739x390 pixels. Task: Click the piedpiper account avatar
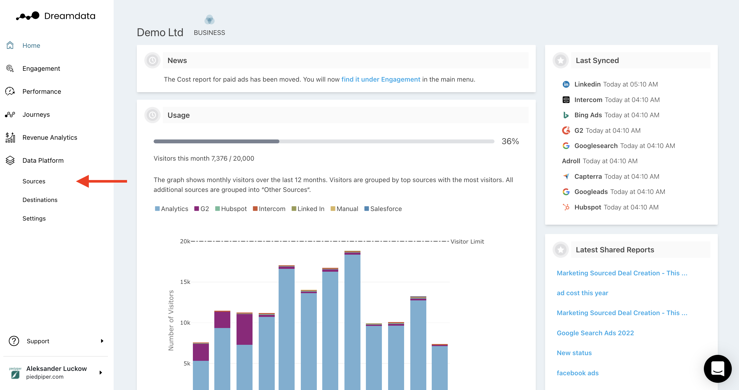click(15, 372)
